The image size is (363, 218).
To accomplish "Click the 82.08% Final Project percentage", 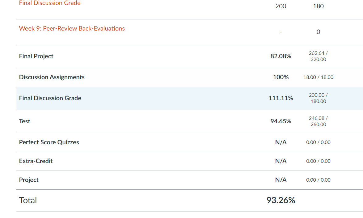I will 281,56.
